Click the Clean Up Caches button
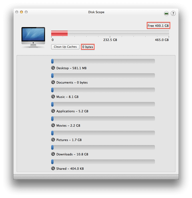 [x=65, y=47]
